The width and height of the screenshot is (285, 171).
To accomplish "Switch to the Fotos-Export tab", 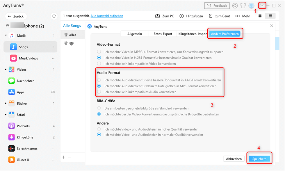I will coord(163,34).
